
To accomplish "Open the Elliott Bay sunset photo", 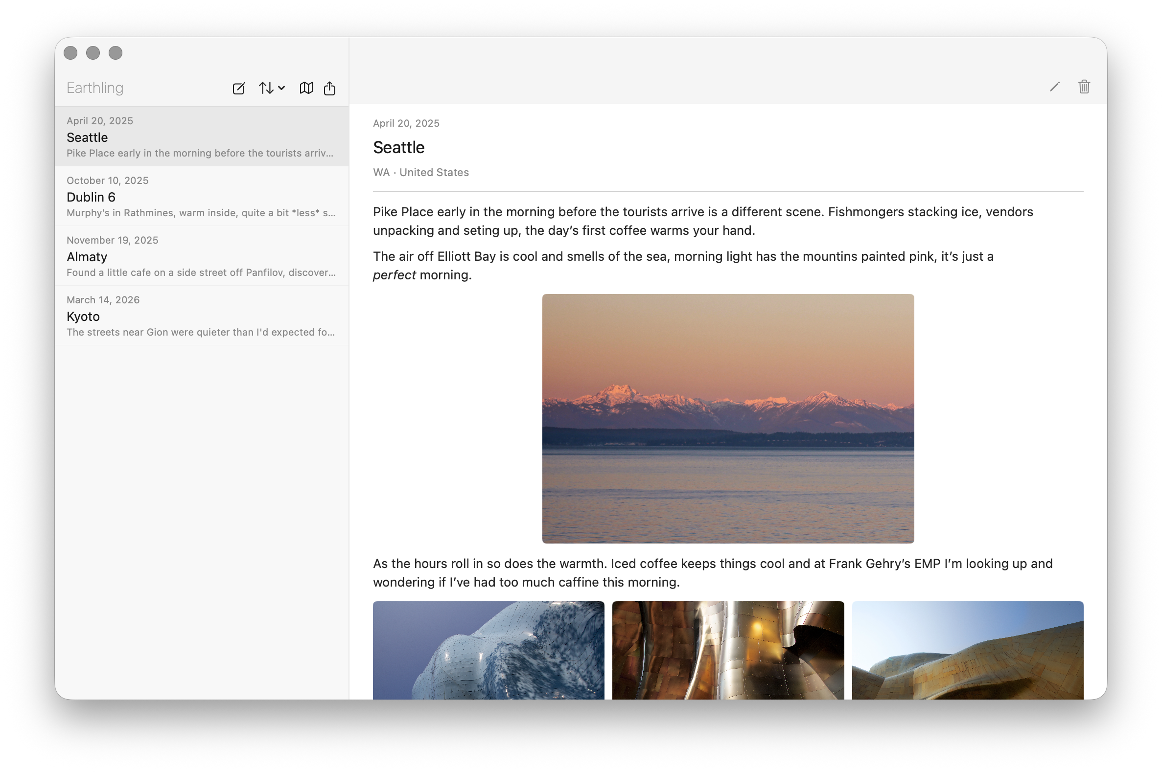I will pyautogui.click(x=727, y=418).
